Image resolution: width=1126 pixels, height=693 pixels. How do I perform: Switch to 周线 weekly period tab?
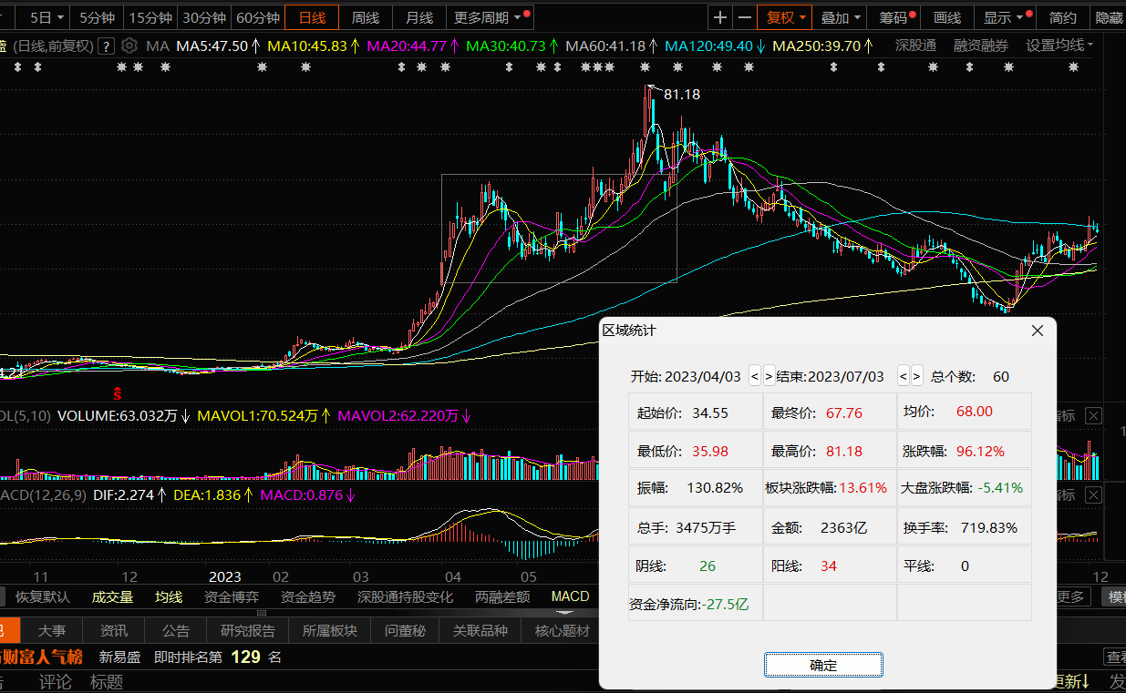click(366, 17)
